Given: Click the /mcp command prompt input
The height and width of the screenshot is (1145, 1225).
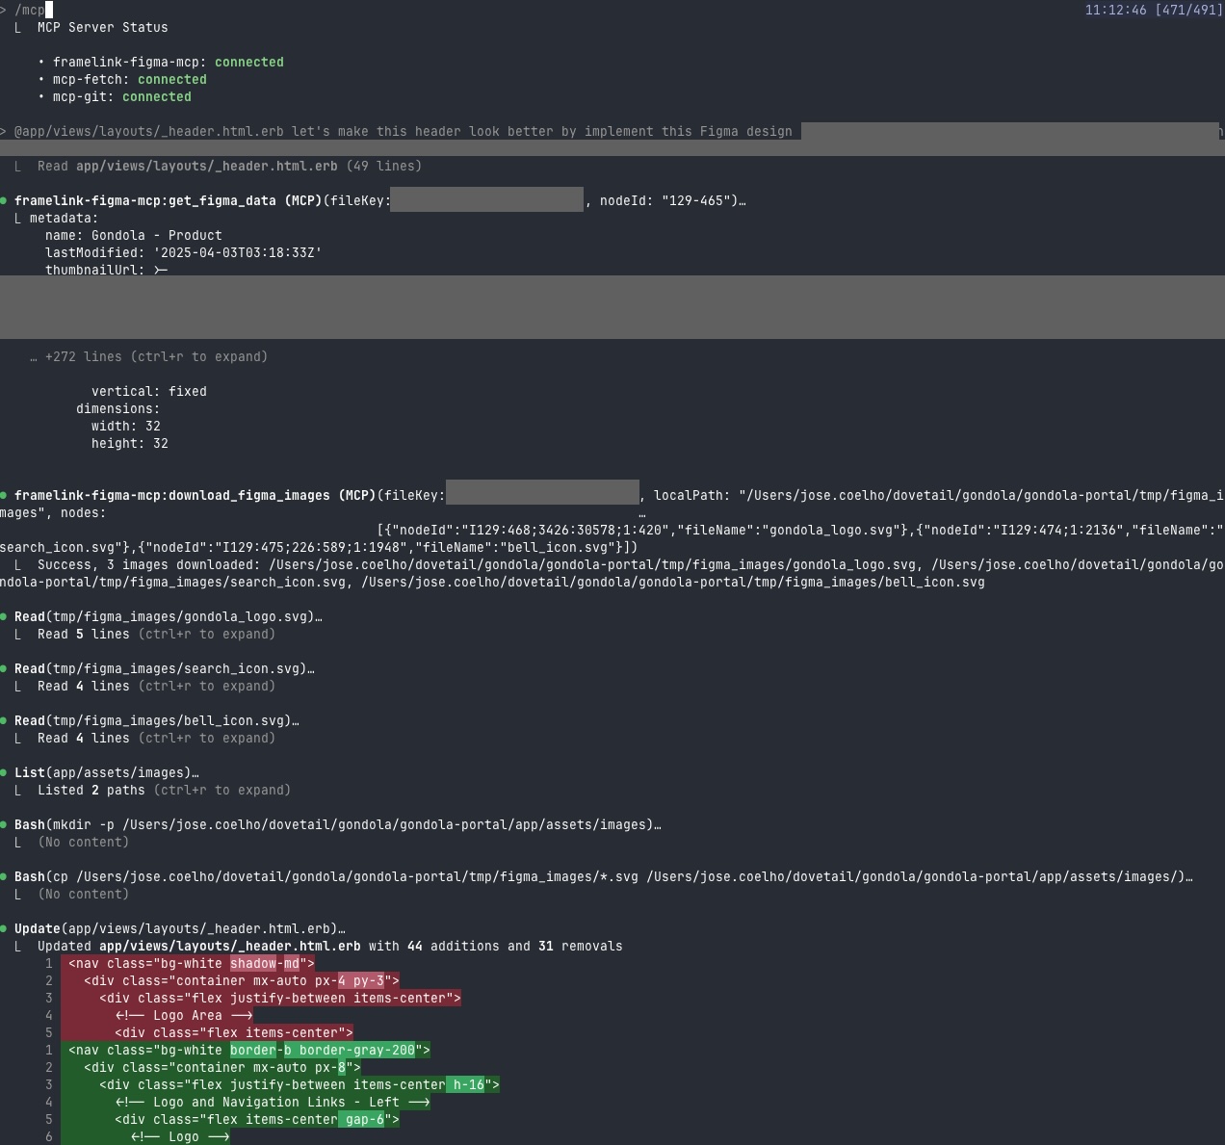Looking at the screenshot, I should [x=30, y=10].
